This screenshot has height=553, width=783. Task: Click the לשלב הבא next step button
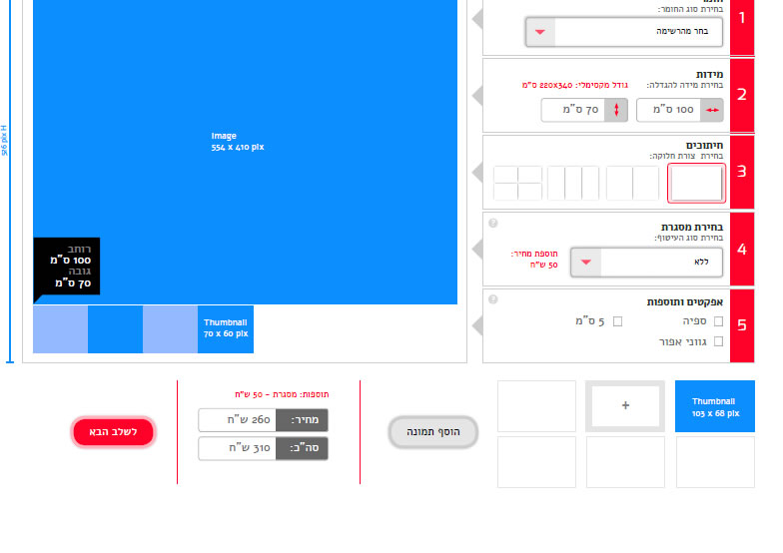point(114,432)
